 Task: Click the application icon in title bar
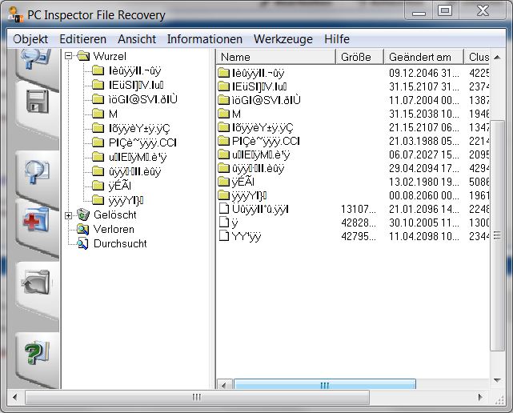pos(16,15)
